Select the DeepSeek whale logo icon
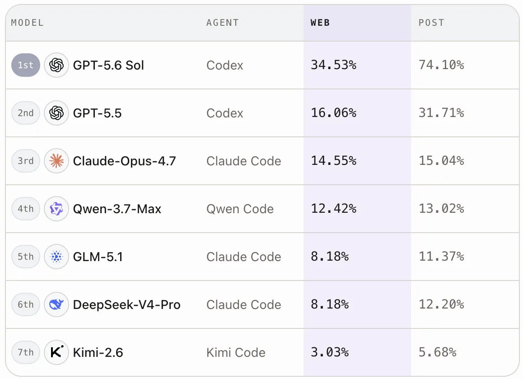 coord(56,304)
